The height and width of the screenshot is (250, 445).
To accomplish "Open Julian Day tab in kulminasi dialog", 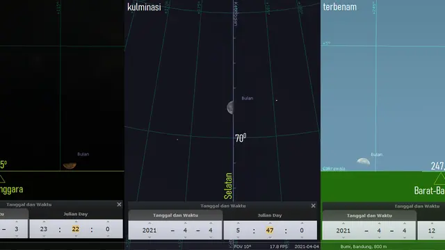I will coord(270,215).
